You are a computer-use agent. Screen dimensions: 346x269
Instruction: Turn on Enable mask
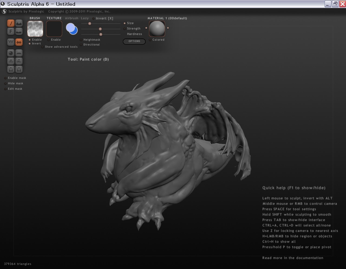pos(5,78)
